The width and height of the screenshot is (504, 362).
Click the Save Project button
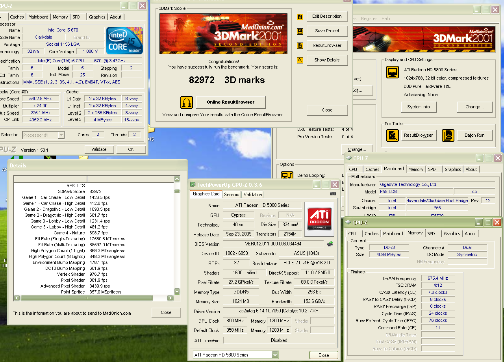click(327, 31)
